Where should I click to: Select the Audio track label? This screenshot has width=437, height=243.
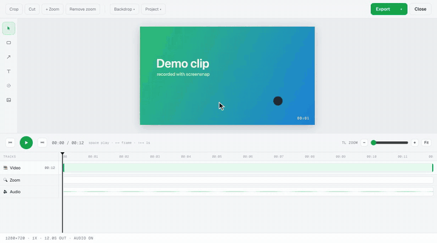[15, 191]
